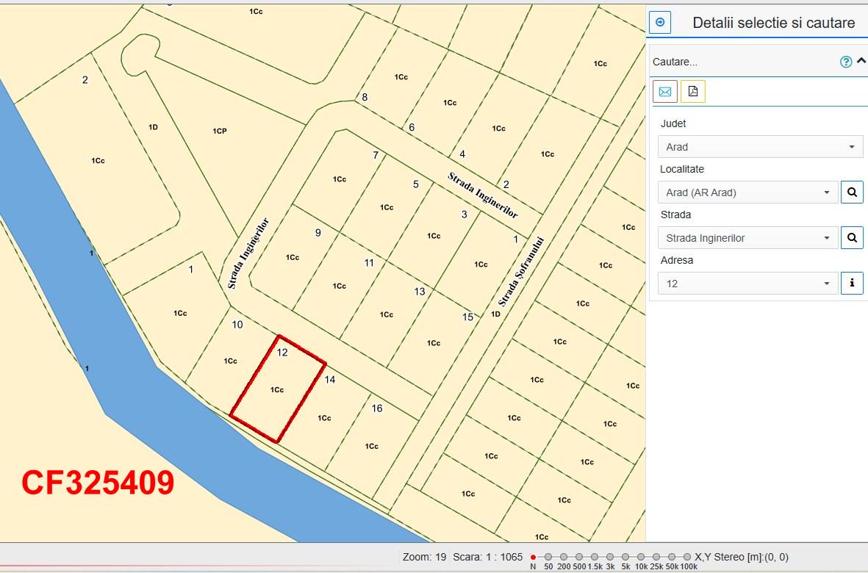Click the Cautare... section header text
Viewport: 868px width, 573px height.
coord(675,62)
